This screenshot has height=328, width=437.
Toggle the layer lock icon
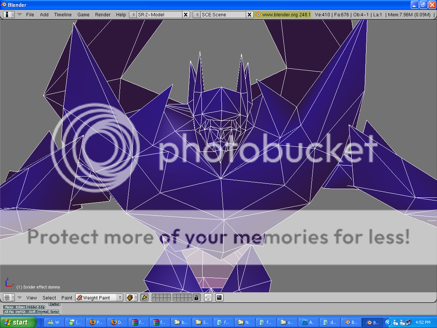pyautogui.click(x=196, y=298)
